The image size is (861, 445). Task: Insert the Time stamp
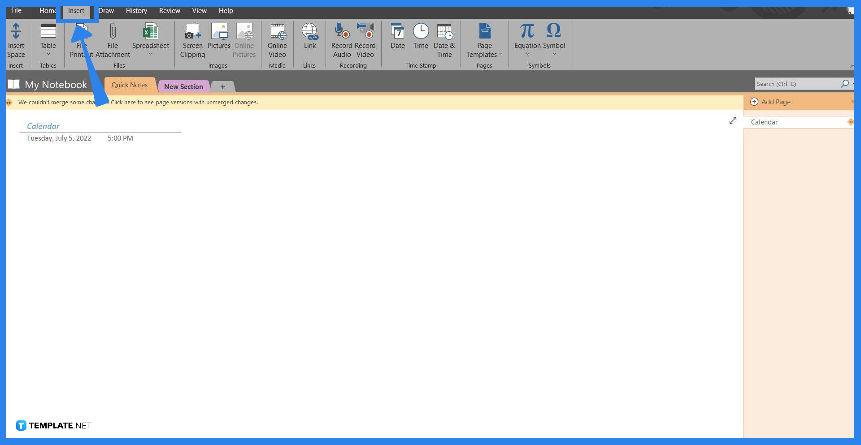pyautogui.click(x=421, y=38)
